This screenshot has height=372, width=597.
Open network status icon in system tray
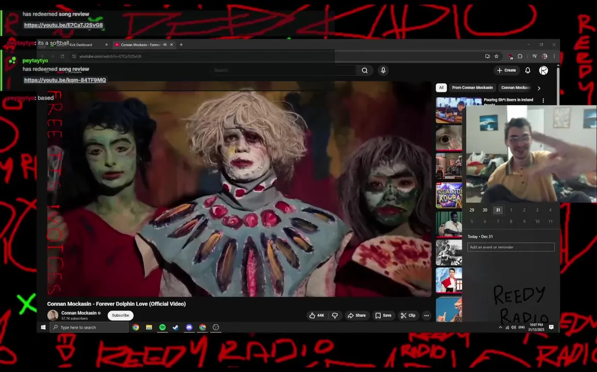(x=507, y=328)
